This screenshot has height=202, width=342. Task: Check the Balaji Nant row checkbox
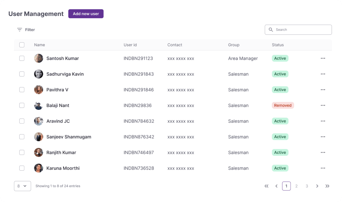(22, 105)
